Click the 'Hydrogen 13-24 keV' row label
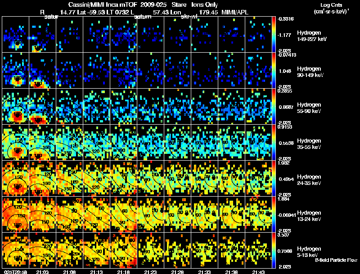Viewport: 360px width, 274px height. click(309, 216)
